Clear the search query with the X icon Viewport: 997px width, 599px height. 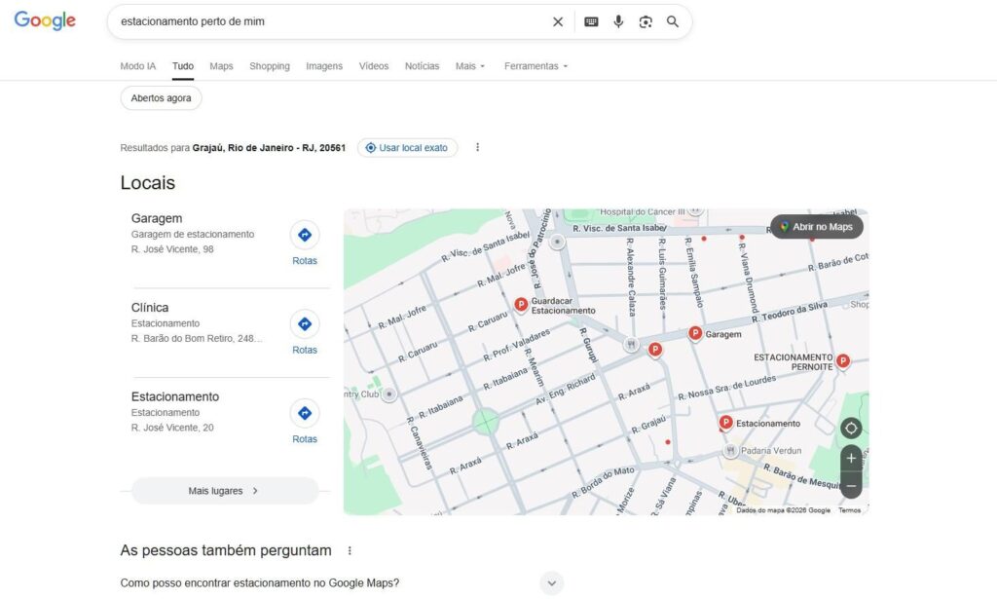[558, 20]
